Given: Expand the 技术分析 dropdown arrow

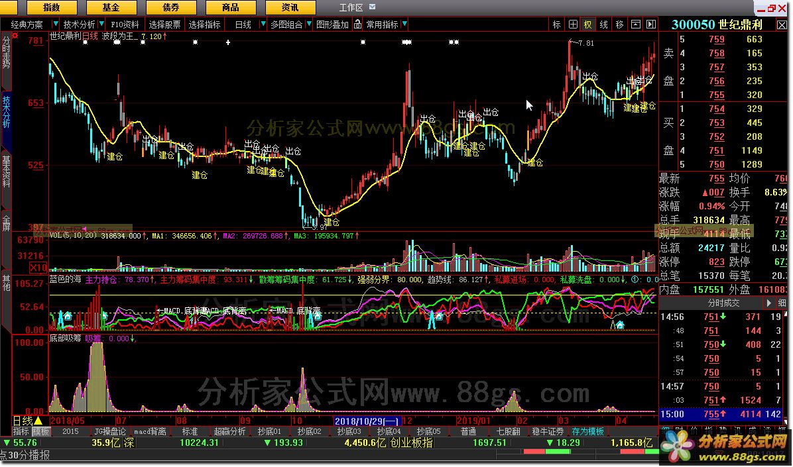Looking at the screenshot, I should (101, 24).
